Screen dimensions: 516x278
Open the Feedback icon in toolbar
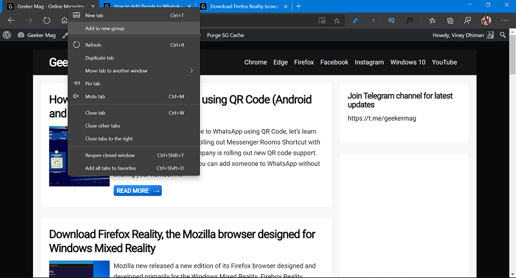(x=468, y=21)
